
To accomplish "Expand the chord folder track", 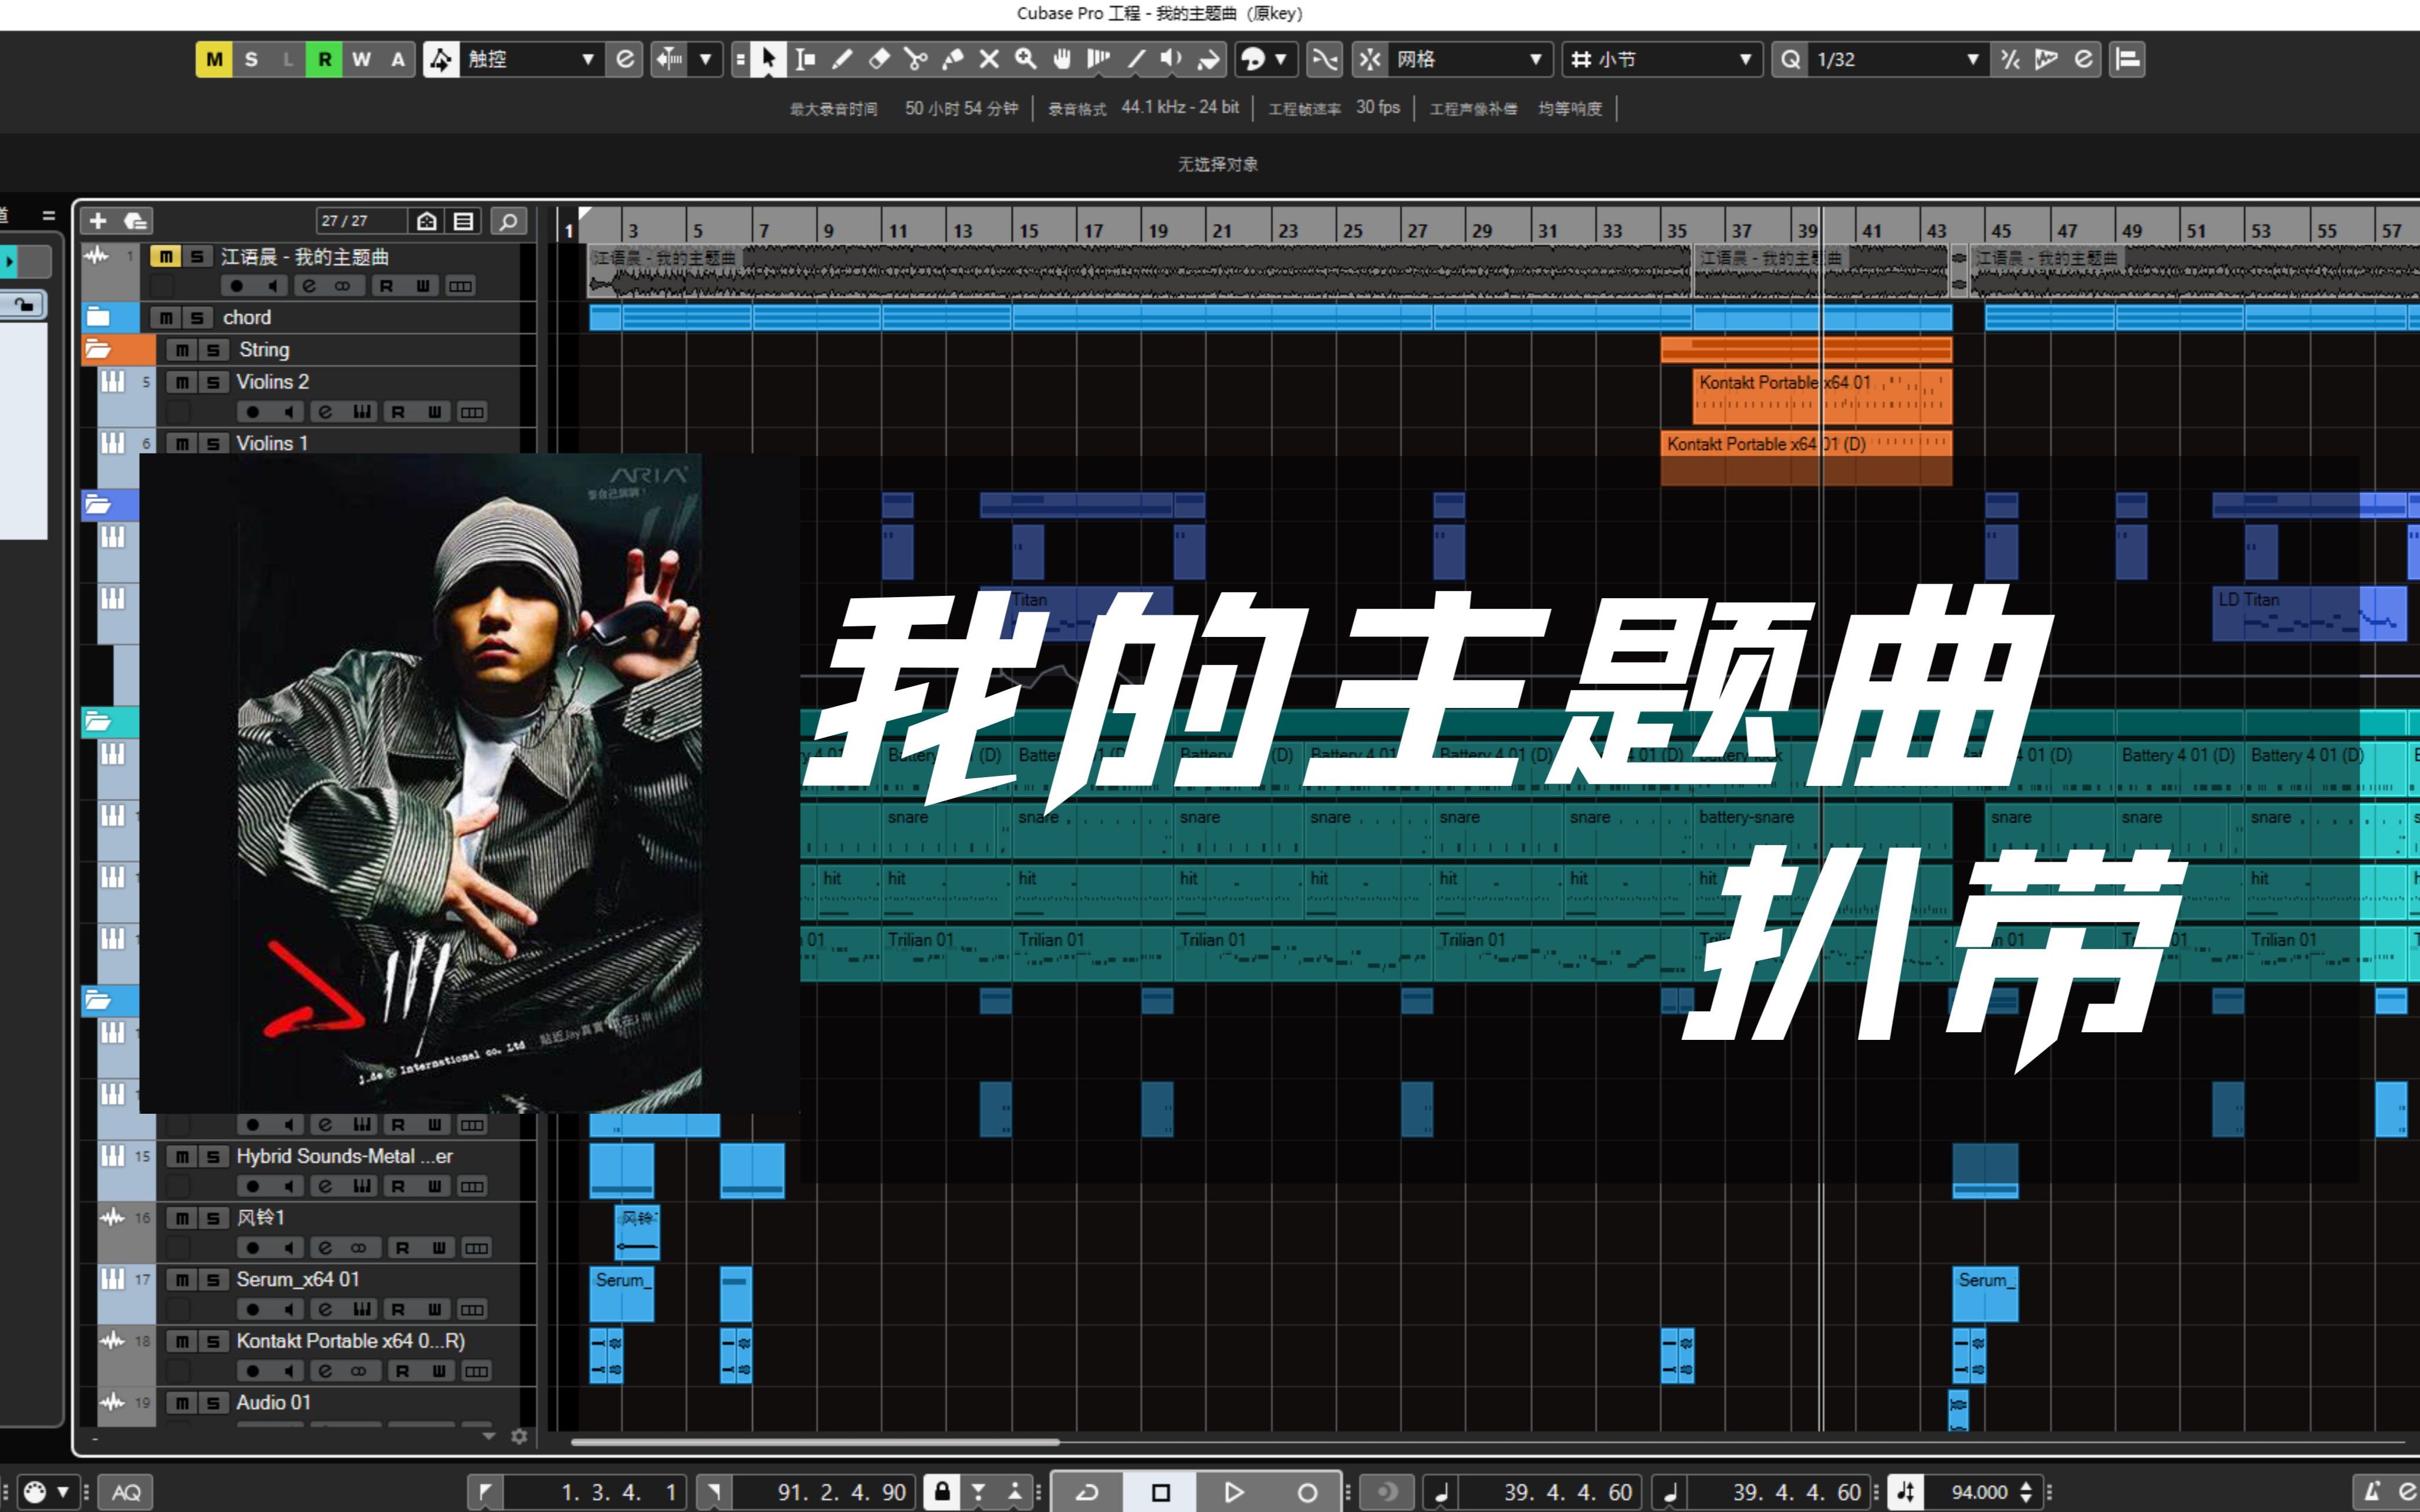I will click(98, 318).
